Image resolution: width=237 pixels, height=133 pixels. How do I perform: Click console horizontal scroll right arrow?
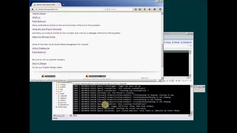tap(189, 115)
